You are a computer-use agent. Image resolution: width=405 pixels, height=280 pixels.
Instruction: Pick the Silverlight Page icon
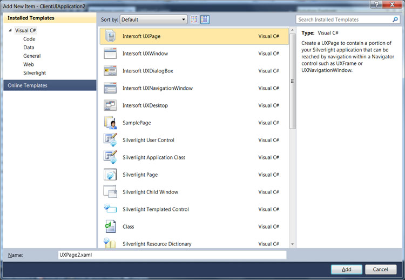pos(110,175)
